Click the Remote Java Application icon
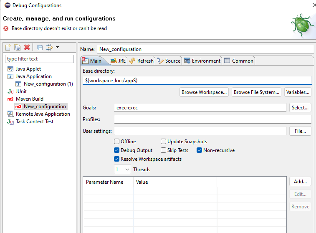This screenshot has width=316, height=233. pos(10,114)
